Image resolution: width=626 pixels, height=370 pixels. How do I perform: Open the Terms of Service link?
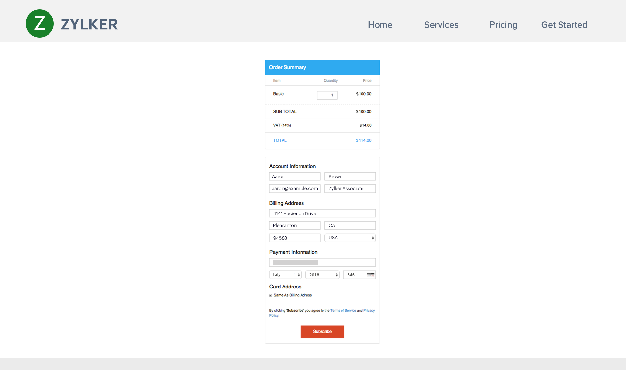tap(343, 310)
